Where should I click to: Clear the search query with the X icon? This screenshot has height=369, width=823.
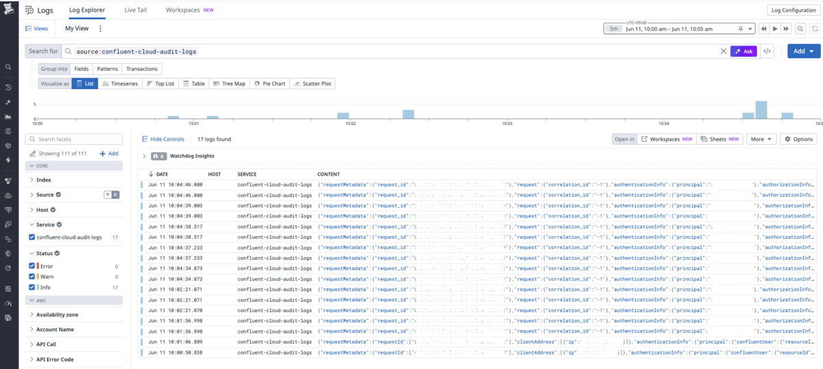tap(723, 51)
